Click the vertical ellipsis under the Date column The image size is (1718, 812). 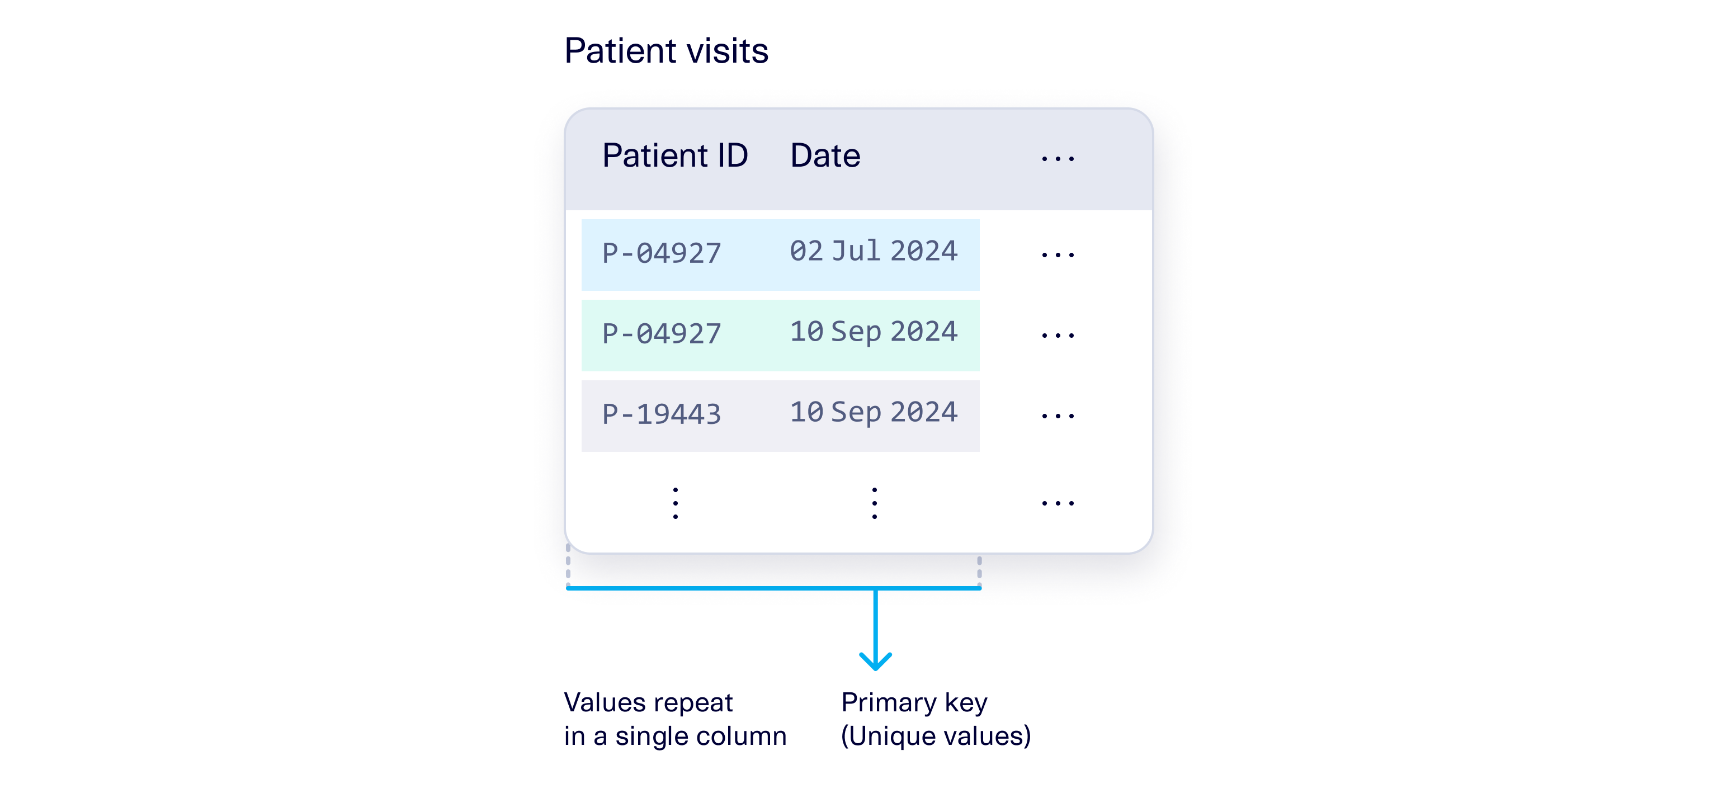tap(874, 503)
